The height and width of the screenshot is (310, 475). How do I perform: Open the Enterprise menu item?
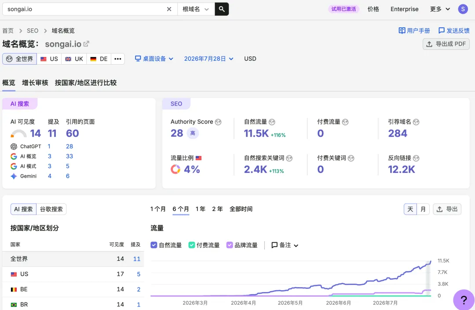pyautogui.click(x=405, y=9)
